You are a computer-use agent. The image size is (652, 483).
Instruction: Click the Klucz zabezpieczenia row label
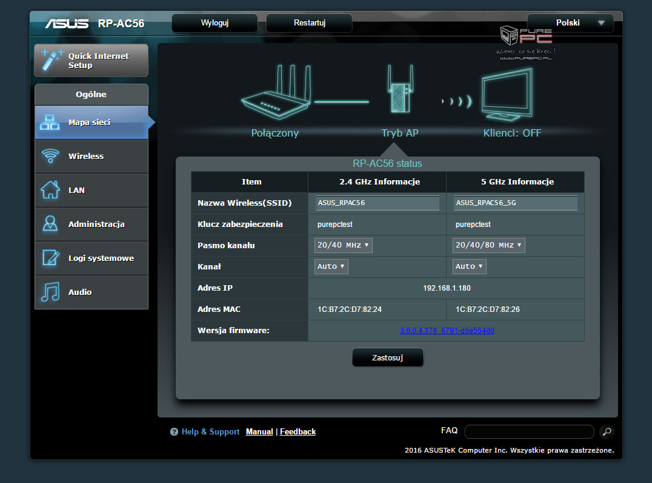pos(240,224)
